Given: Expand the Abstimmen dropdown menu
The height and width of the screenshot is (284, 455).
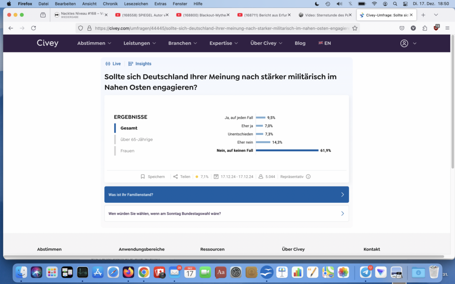Looking at the screenshot, I should coord(94,43).
